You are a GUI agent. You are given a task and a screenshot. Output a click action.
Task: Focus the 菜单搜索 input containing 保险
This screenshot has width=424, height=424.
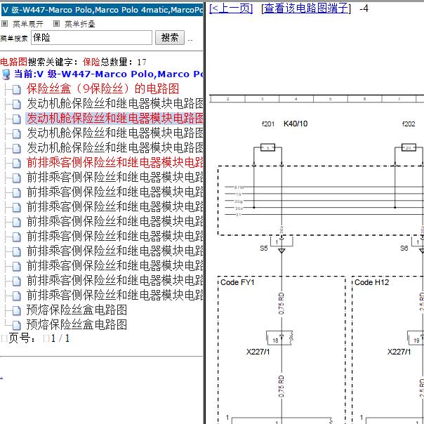[x=91, y=38]
